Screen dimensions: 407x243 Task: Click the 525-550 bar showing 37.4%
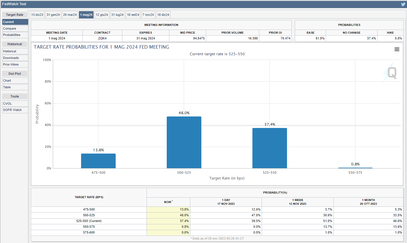coord(269,148)
